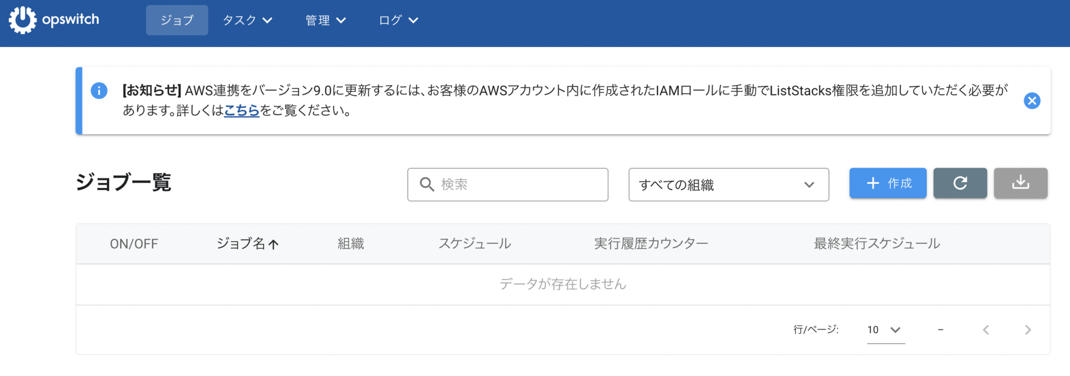This screenshot has height=376, width=1070.
Task: Go to the next page of jobs
Action: (x=1028, y=330)
